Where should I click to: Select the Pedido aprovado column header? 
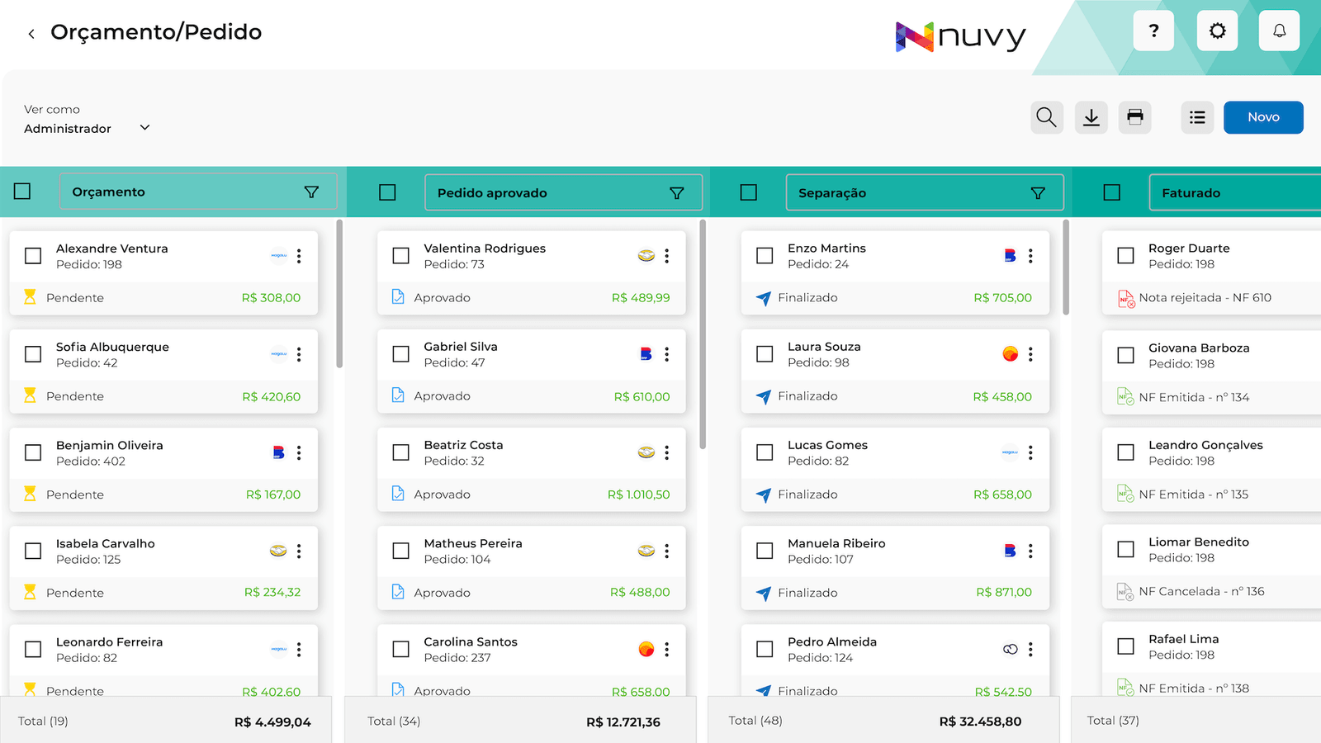coord(563,193)
